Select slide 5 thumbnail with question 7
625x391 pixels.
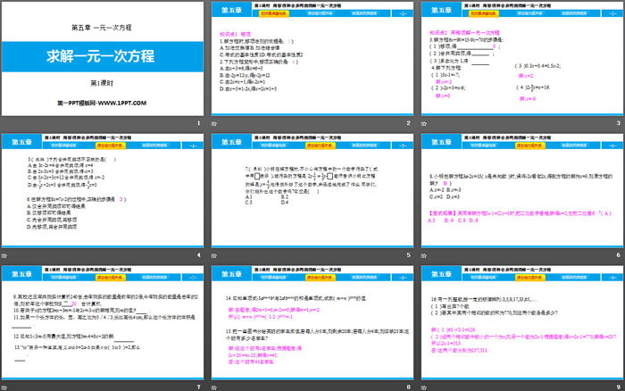312,191
